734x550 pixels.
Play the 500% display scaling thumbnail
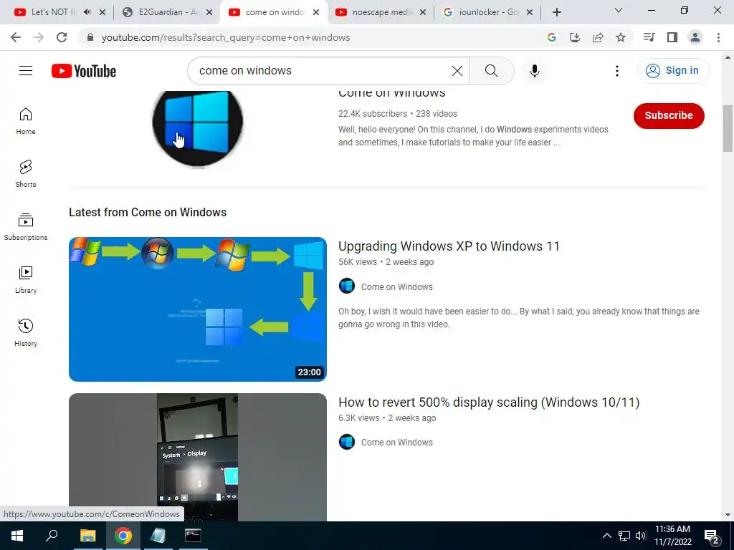tap(198, 457)
